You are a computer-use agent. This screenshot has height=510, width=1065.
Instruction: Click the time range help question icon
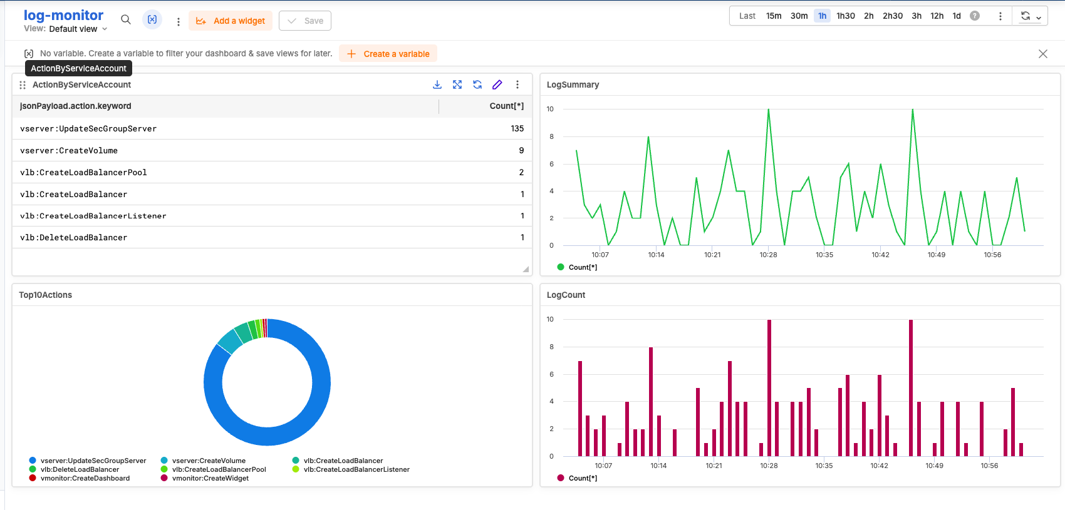tap(975, 16)
